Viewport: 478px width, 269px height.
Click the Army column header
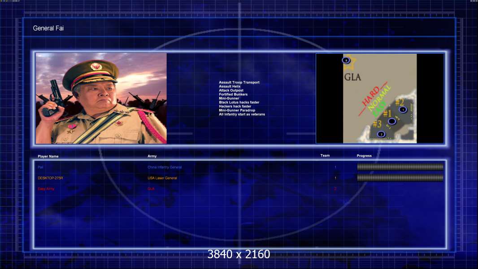(152, 156)
